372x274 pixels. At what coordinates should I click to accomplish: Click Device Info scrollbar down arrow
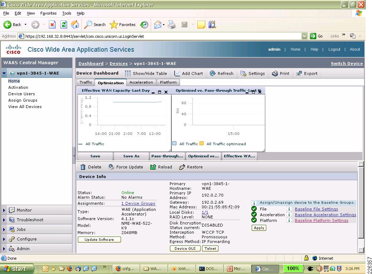pyautogui.click(x=361, y=250)
